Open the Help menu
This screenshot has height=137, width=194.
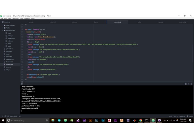click(x=33, y=19)
